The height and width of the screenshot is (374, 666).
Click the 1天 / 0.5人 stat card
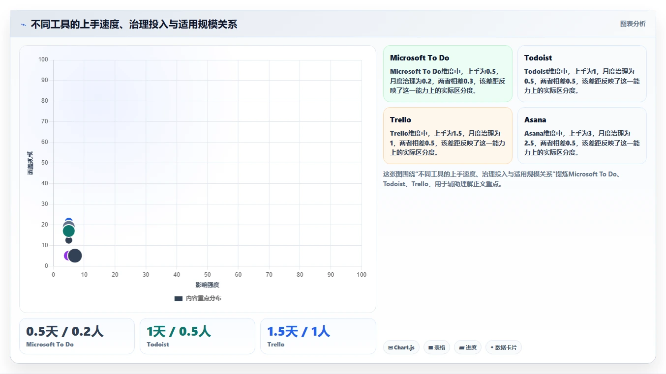pyautogui.click(x=197, y=336)
